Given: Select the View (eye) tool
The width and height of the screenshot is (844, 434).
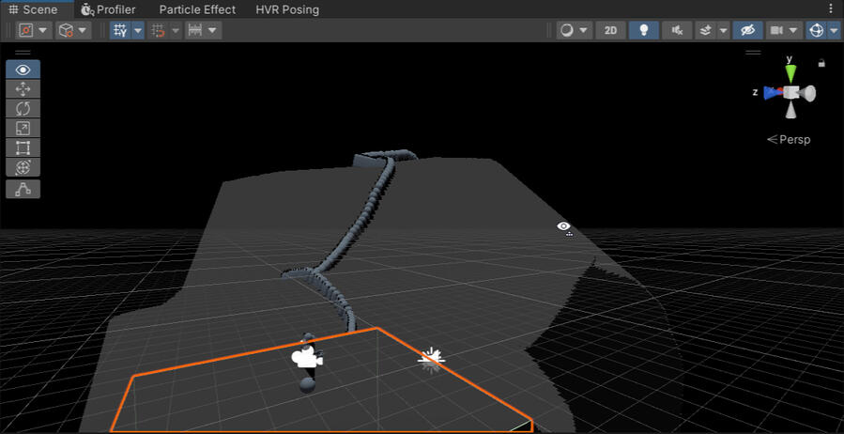Looking at the screenshot, I should pos(23,70).
